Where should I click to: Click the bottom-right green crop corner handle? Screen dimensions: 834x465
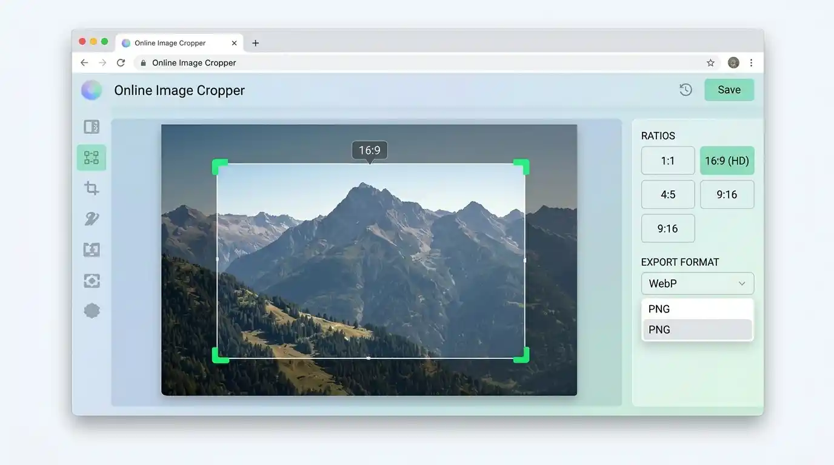(x=522, y=355)
